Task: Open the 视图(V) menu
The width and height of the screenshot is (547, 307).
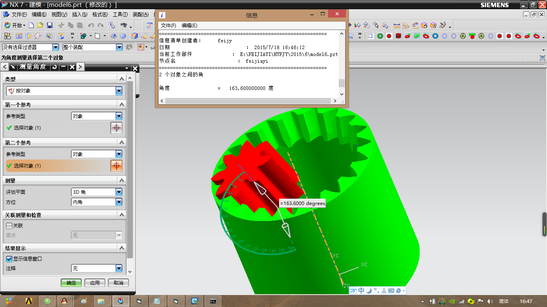Action: (59, 14)
